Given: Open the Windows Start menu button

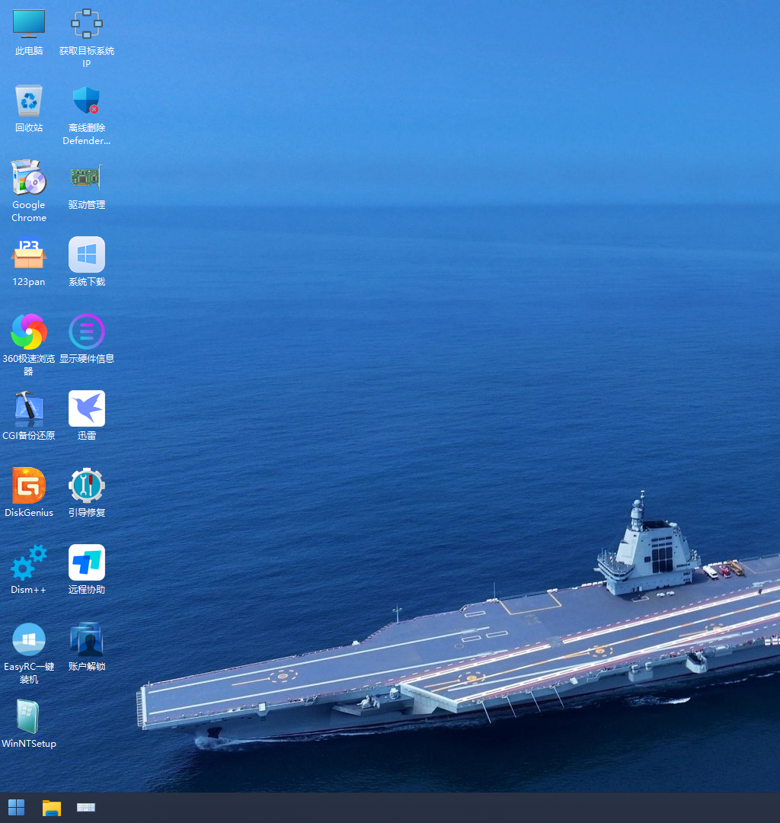Looking at the screenshot, I should (16, 807).
